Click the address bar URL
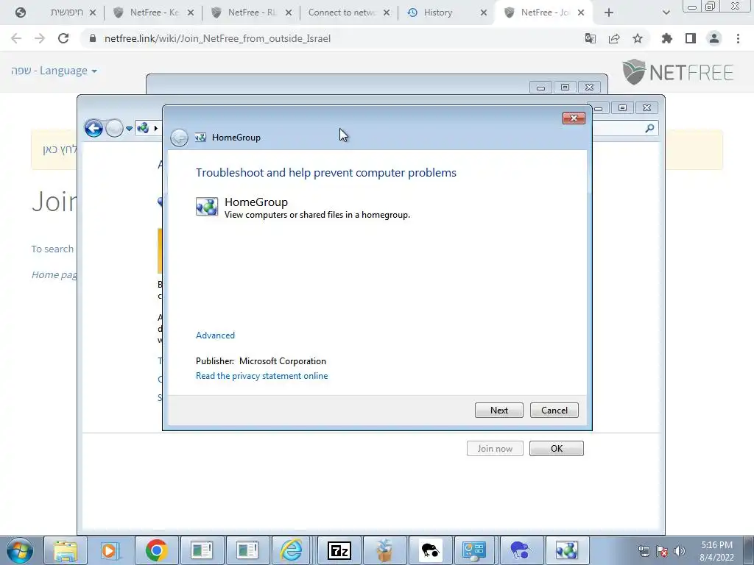This screenshot has height=565, width=754. tap(217, 38)
